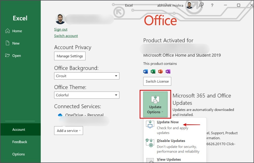Expand the Office Background dropdown showing Circuit
This screenshot has height=163, width=254.
click(87, 76)
